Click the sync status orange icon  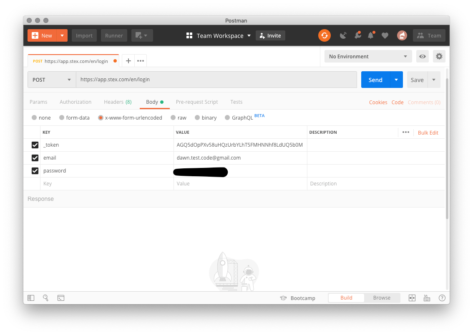[x=324, y=35]
